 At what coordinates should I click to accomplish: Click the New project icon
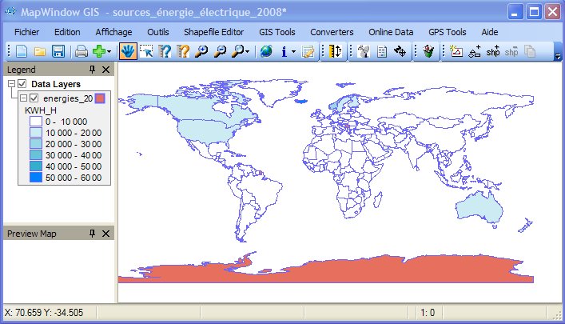(x=22, y=52)
